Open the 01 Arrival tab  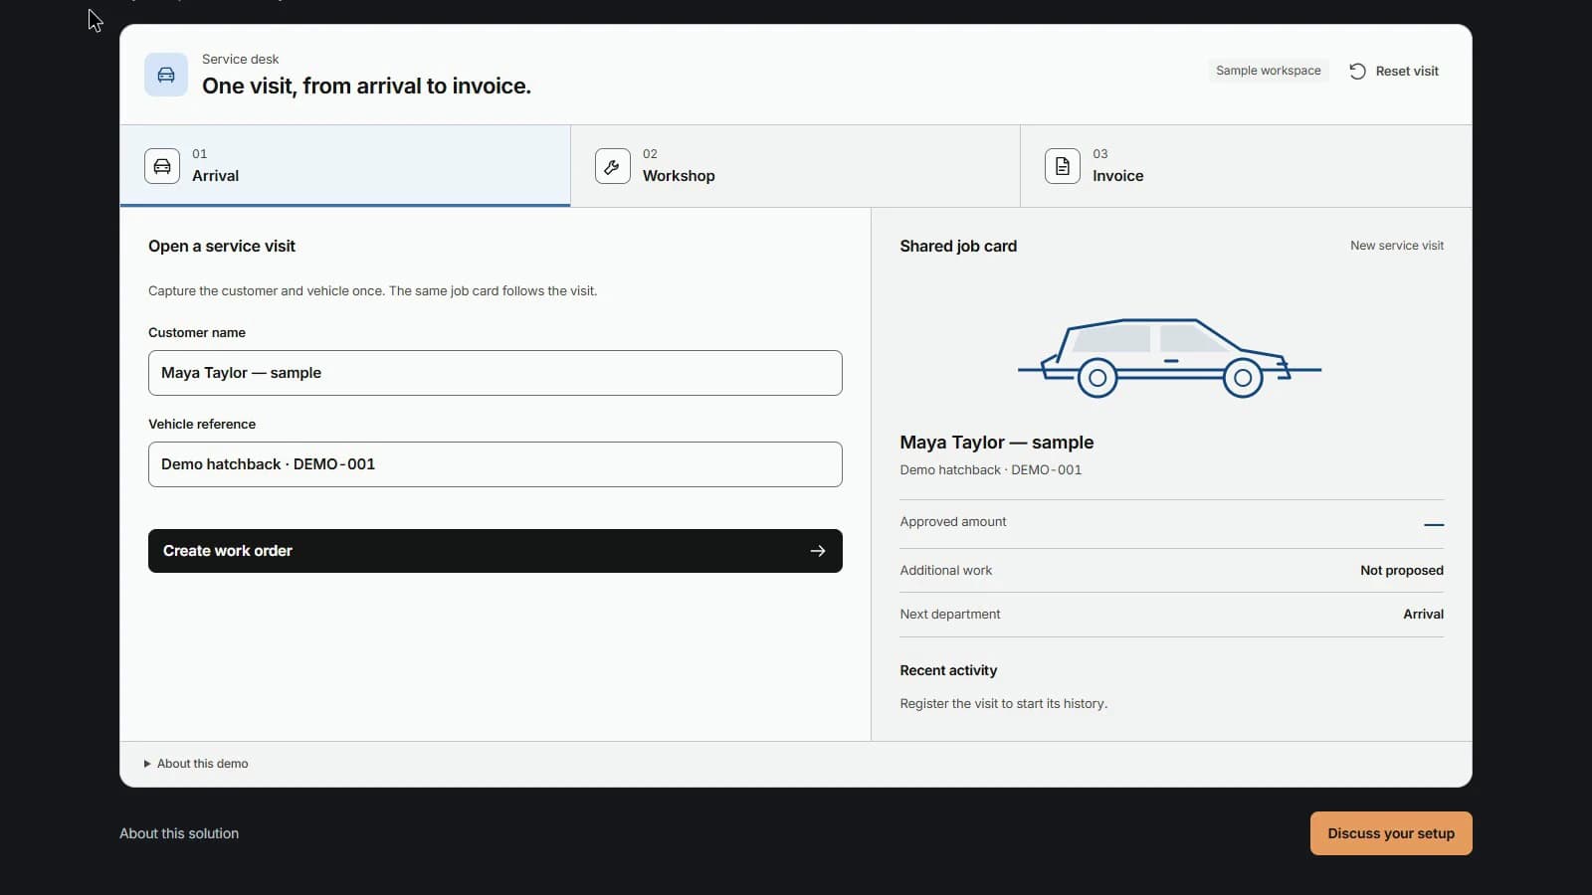345,166
